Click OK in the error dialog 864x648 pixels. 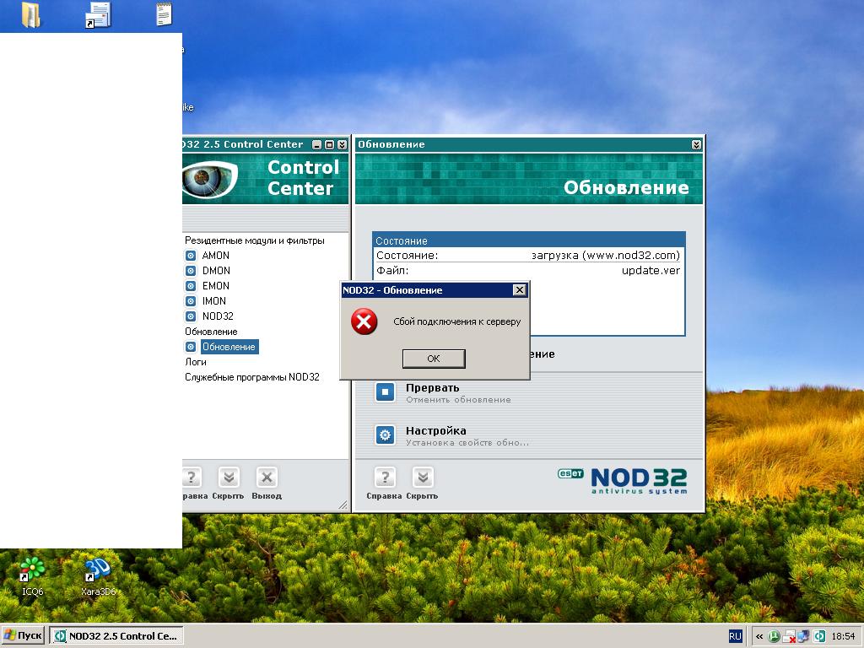434,359
